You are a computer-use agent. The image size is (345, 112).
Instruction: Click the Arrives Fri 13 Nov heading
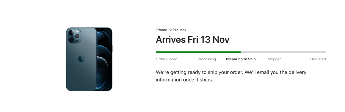click(x=192, y=40)
